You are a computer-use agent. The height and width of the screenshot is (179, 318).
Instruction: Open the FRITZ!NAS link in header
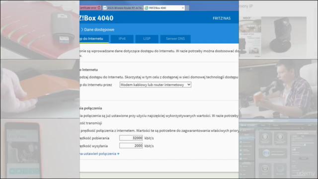[222, 18]
